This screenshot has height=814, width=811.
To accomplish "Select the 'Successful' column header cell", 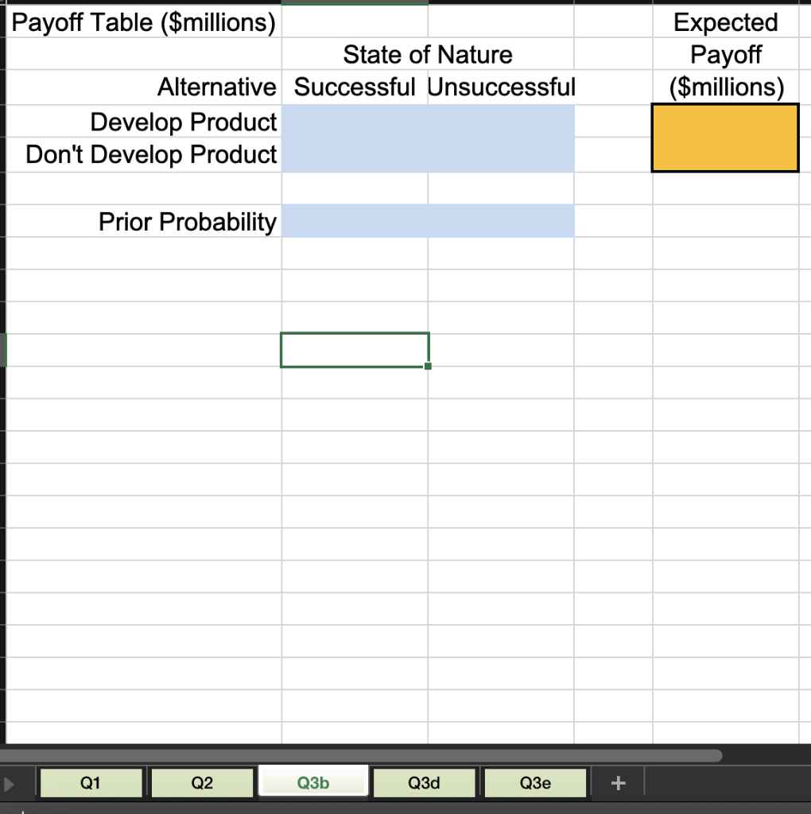I will (354, 87).
